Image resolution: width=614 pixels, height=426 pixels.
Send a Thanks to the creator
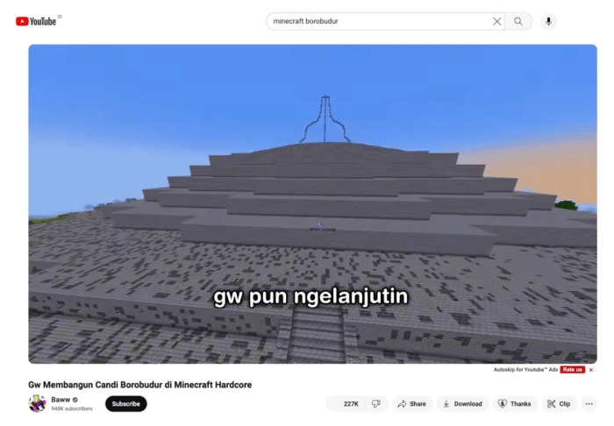click(x=515, y=404)
